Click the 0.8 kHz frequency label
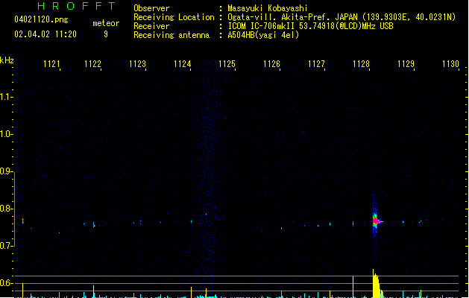 pos(5,209)
